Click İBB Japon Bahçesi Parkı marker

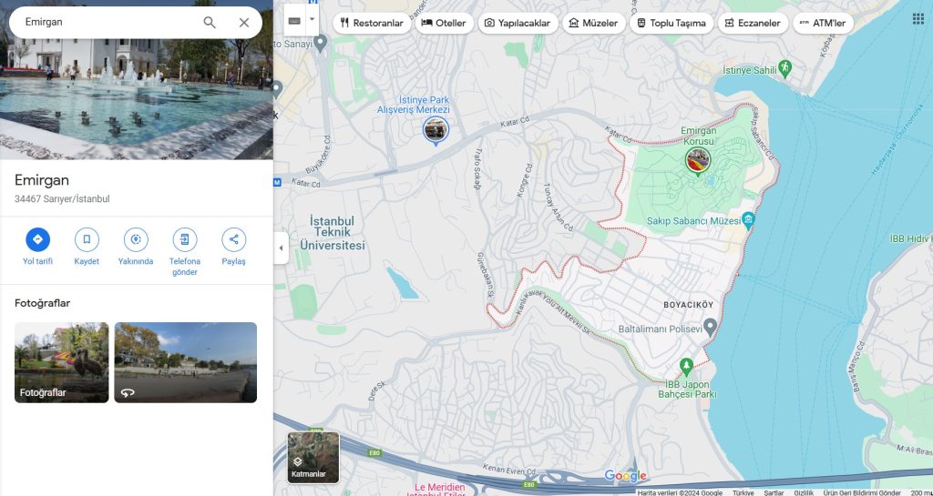[686, 367]
